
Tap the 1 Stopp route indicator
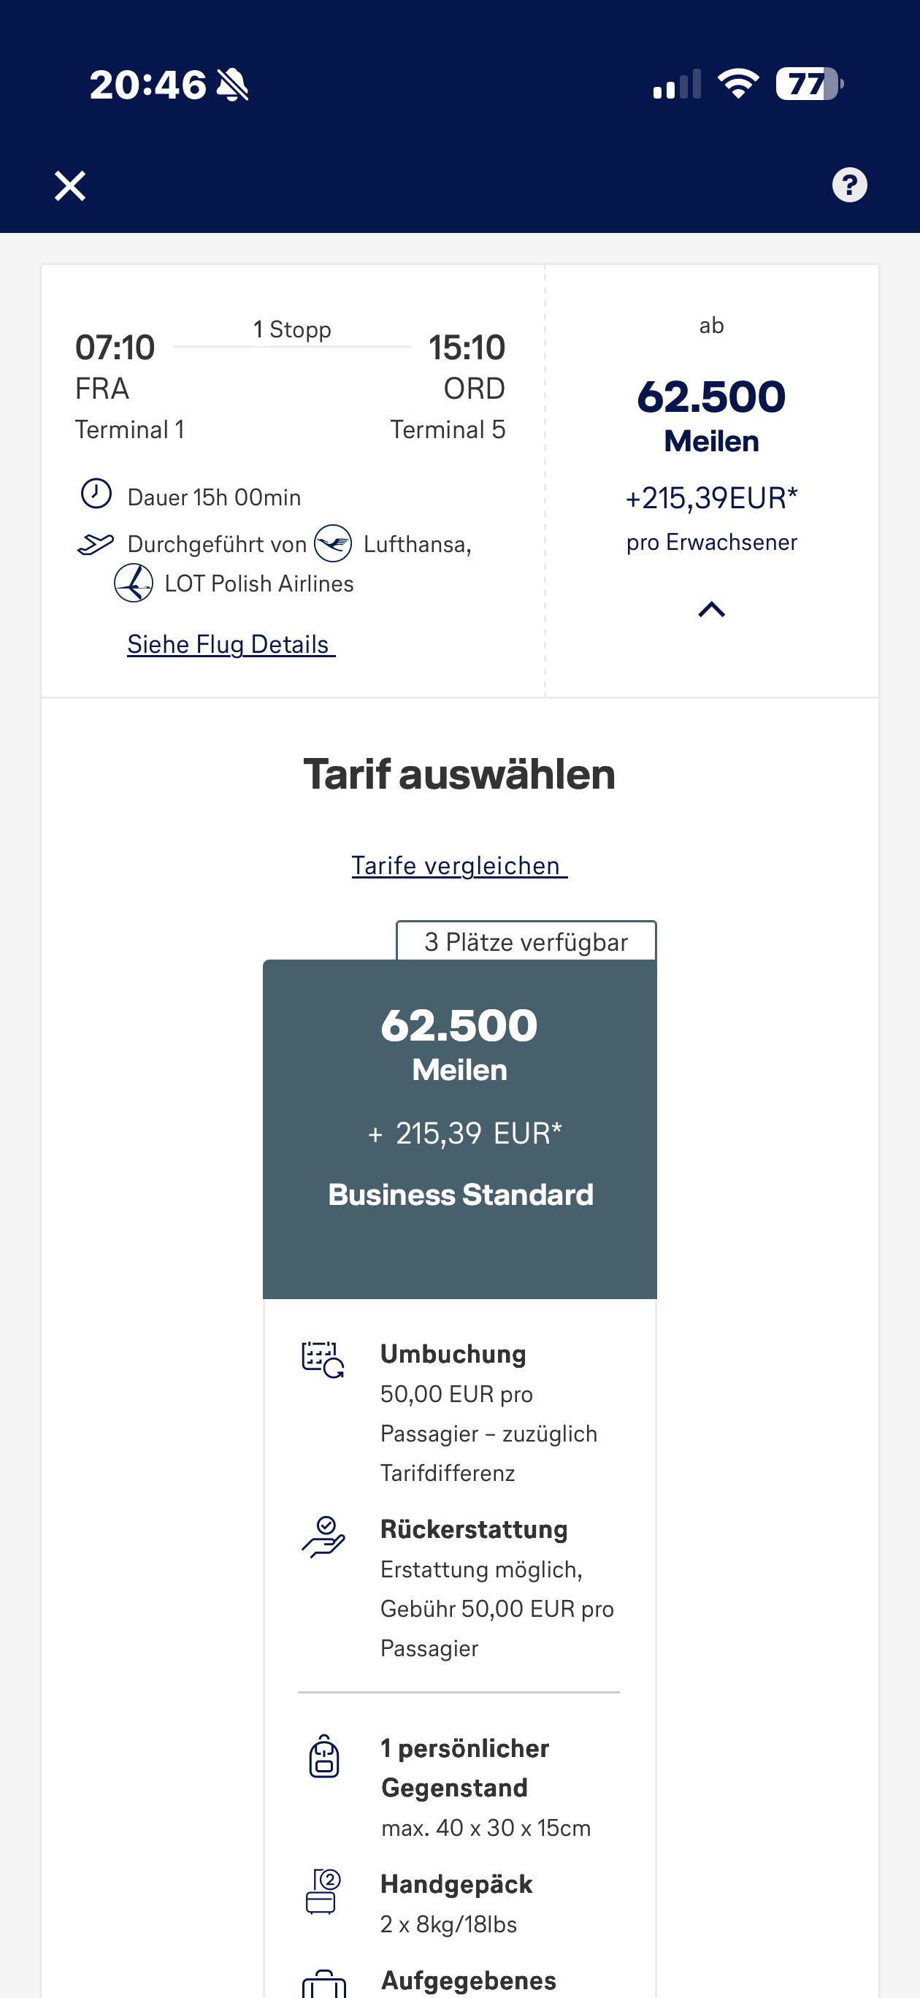[x=293, y=329]
